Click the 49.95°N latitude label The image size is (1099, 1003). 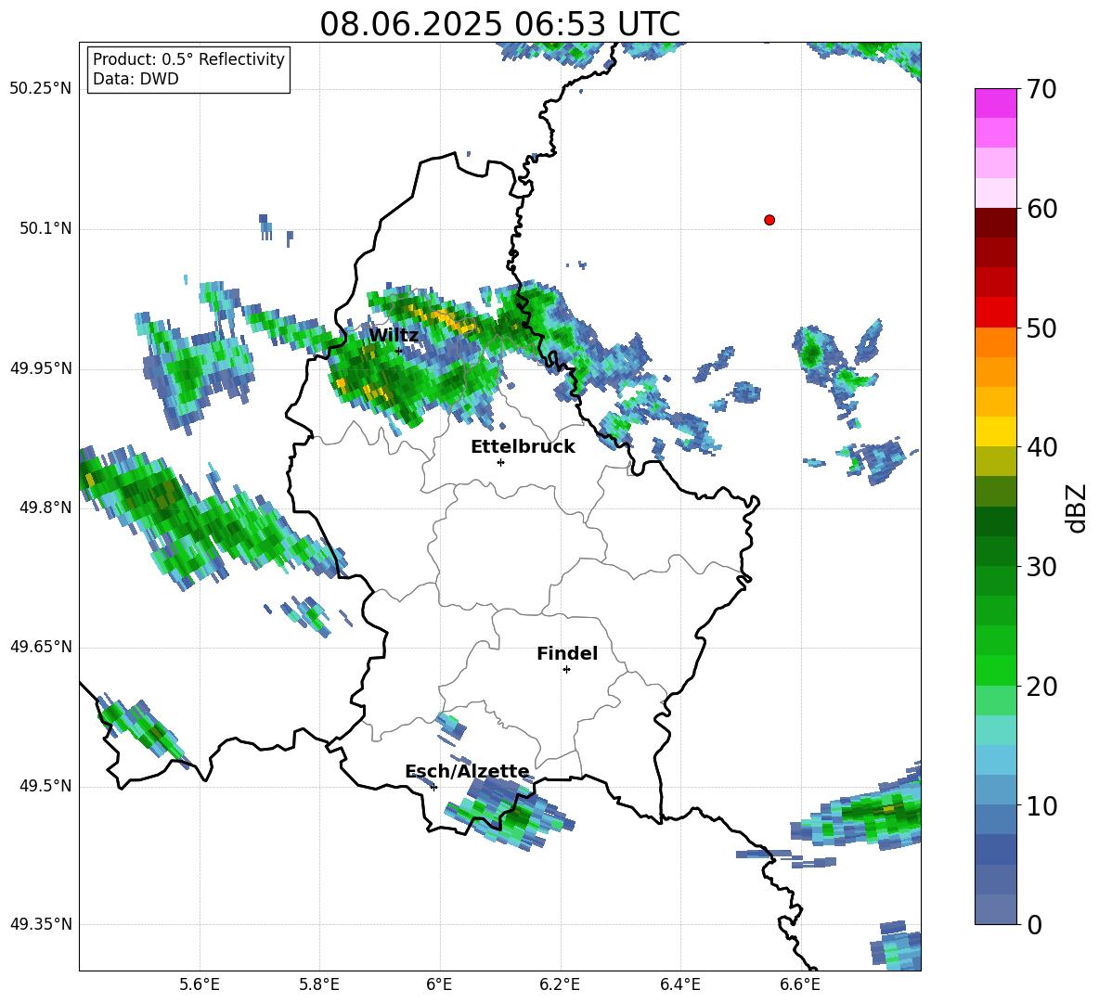[x=41, y=368]
